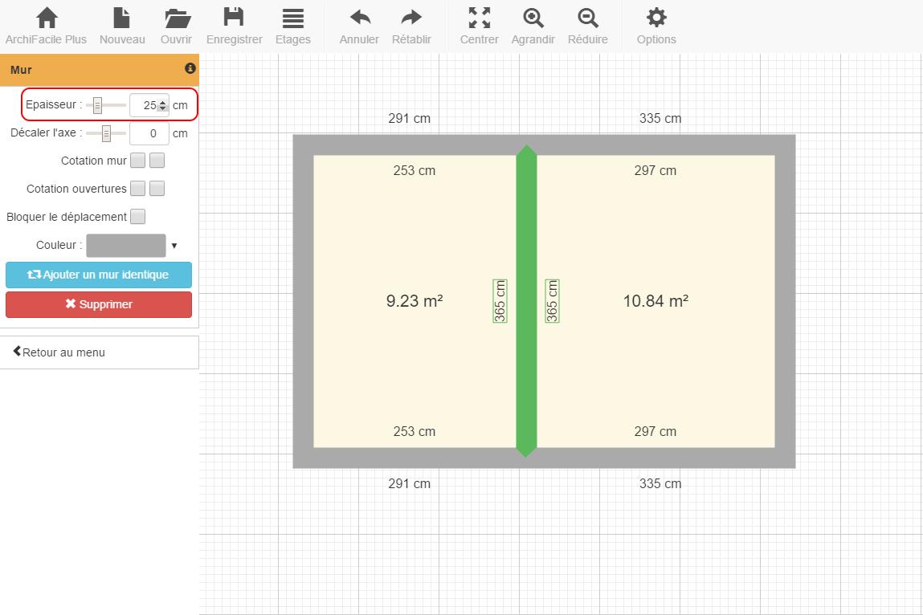This screenshot has height=615, width=923.
Task: Click Ajouter un mur identique button
Action: tap(99, 275)
